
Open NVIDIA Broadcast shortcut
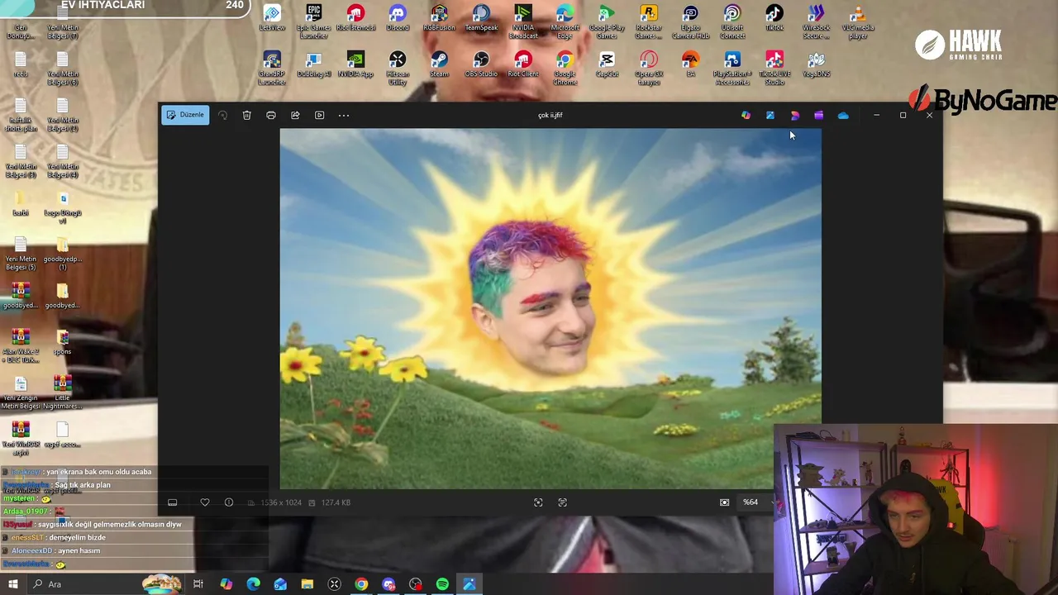point(523,21)
